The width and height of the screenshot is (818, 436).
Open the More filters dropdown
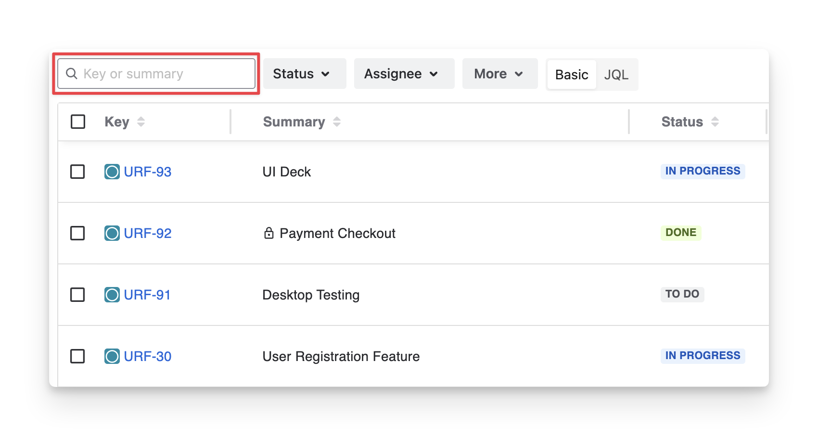coord(499,74)
